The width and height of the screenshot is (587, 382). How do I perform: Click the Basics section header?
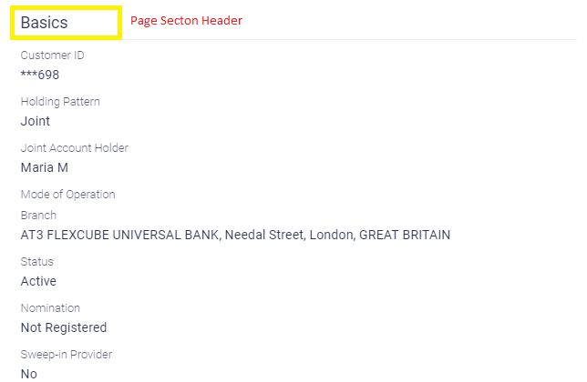click(45, 23)
